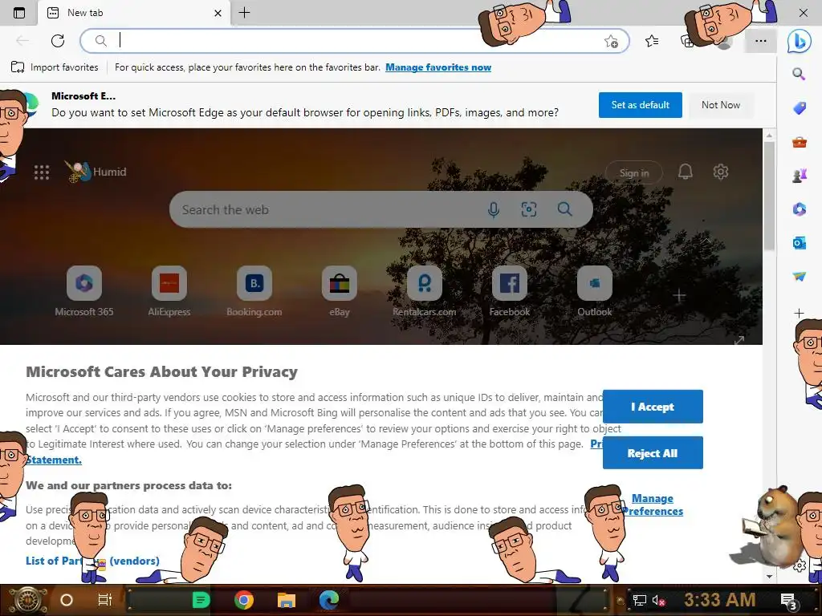Screen dimensions: 822x616
Task: Unmute the system volume tray icon
Action: point(658,600)
